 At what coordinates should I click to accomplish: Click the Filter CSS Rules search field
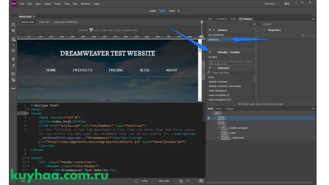[x=231, y=73]
